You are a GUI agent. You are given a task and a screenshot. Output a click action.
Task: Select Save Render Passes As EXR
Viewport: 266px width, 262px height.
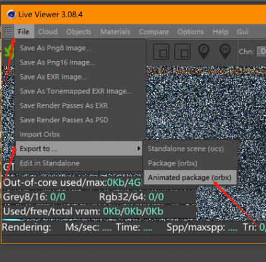(x=80, y=105)
